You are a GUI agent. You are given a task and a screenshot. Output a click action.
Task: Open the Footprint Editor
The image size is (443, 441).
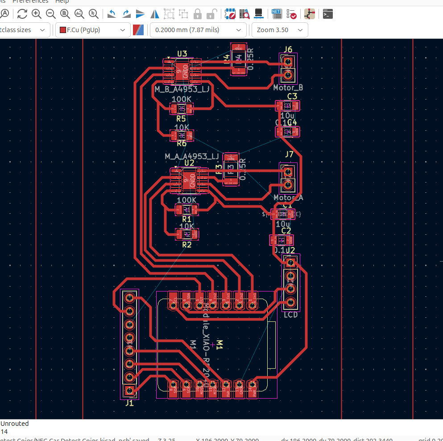[230, 14]
